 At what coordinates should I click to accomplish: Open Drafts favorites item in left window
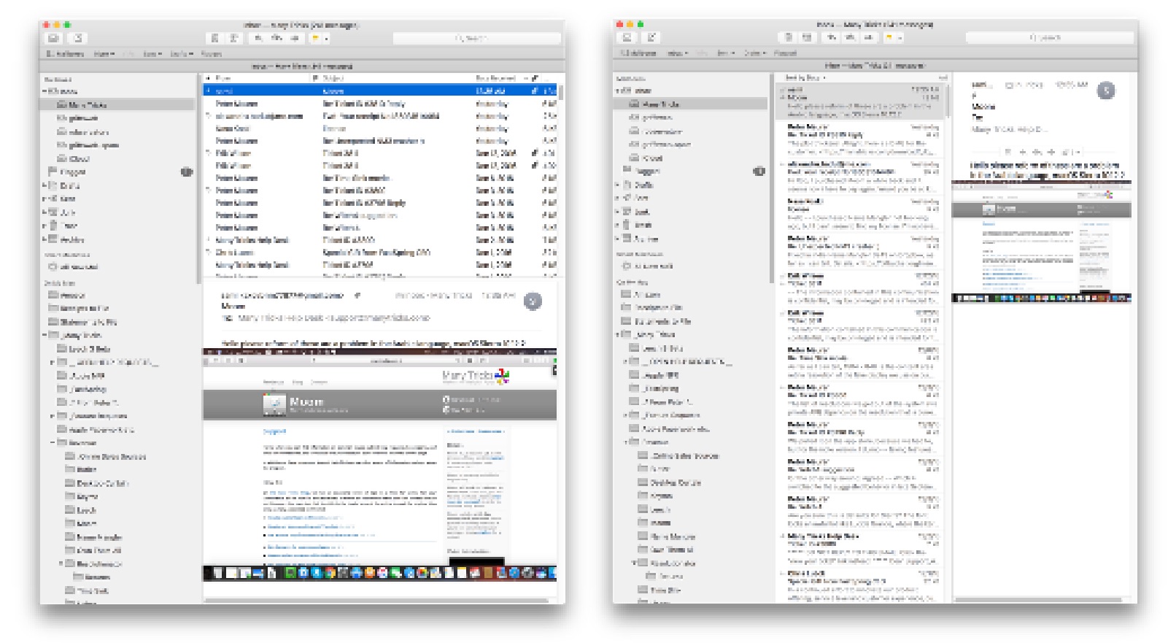coord(180,54)
